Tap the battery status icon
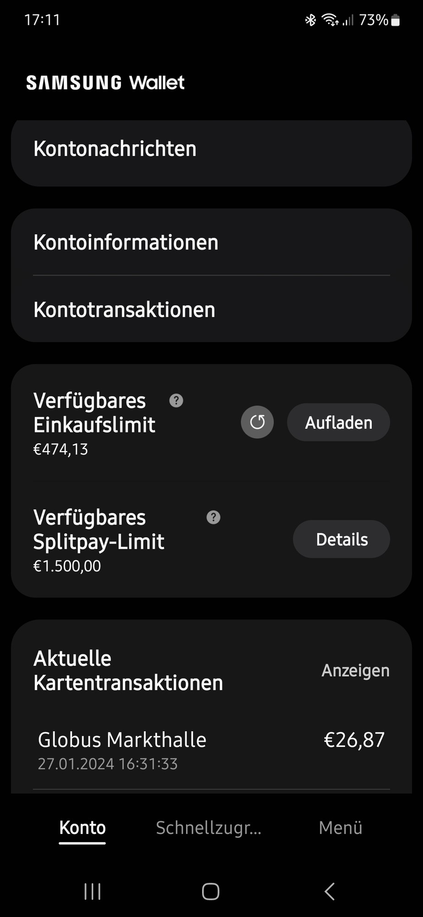The height and width of the screenshot is (917, 423). point(396,20)
